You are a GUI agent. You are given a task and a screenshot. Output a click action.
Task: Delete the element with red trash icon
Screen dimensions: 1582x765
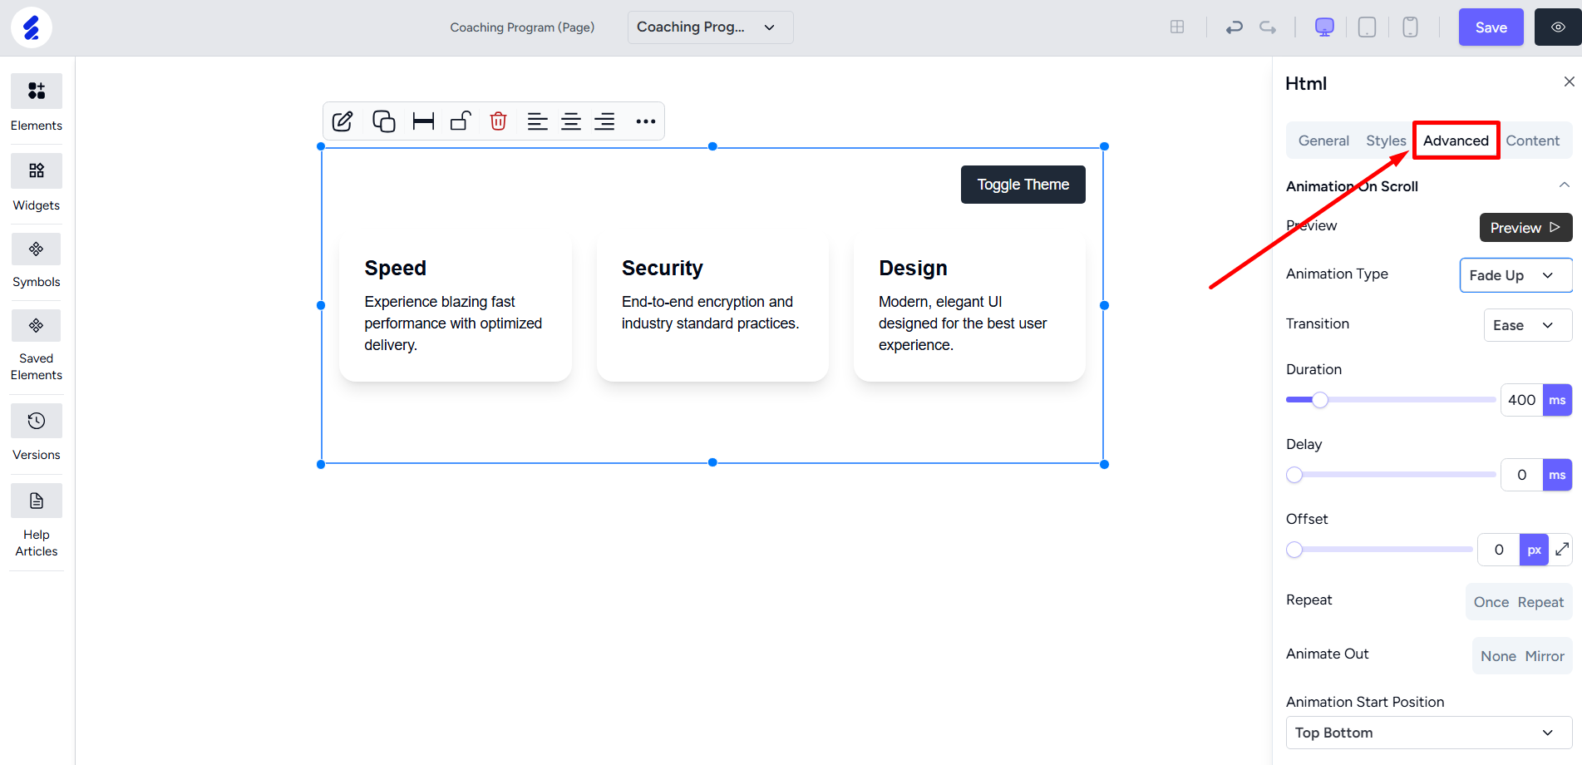[498, 121]
